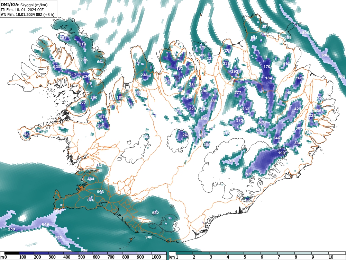Click the map value 217
346x260 pixels.
(x=73, y=75)
